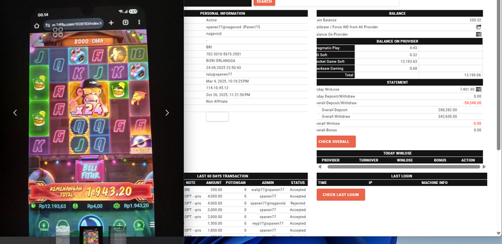
Task: Click the empty box under Non Affiliate
Action: tap(217, 117)
